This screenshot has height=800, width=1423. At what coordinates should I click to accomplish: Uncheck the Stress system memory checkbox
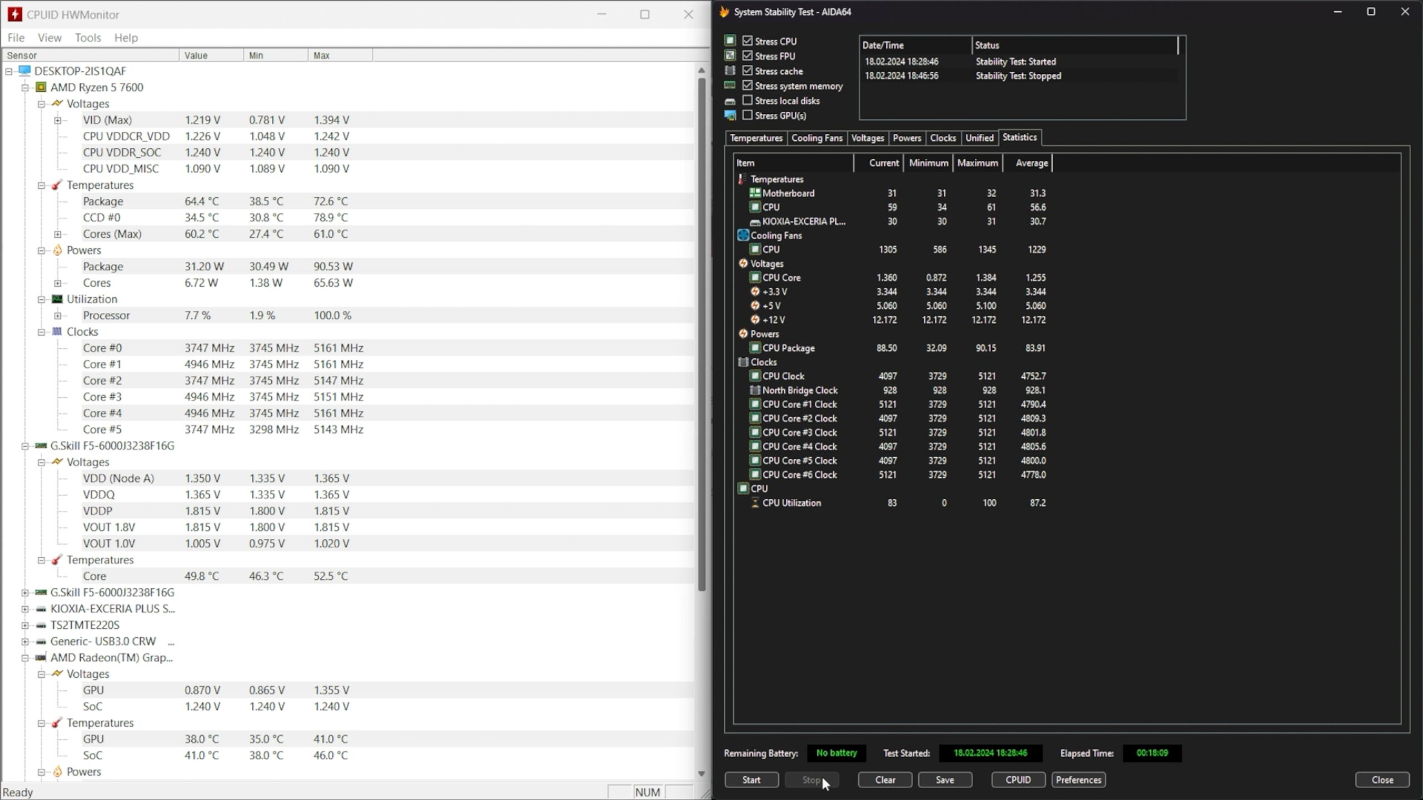[748, 86]
